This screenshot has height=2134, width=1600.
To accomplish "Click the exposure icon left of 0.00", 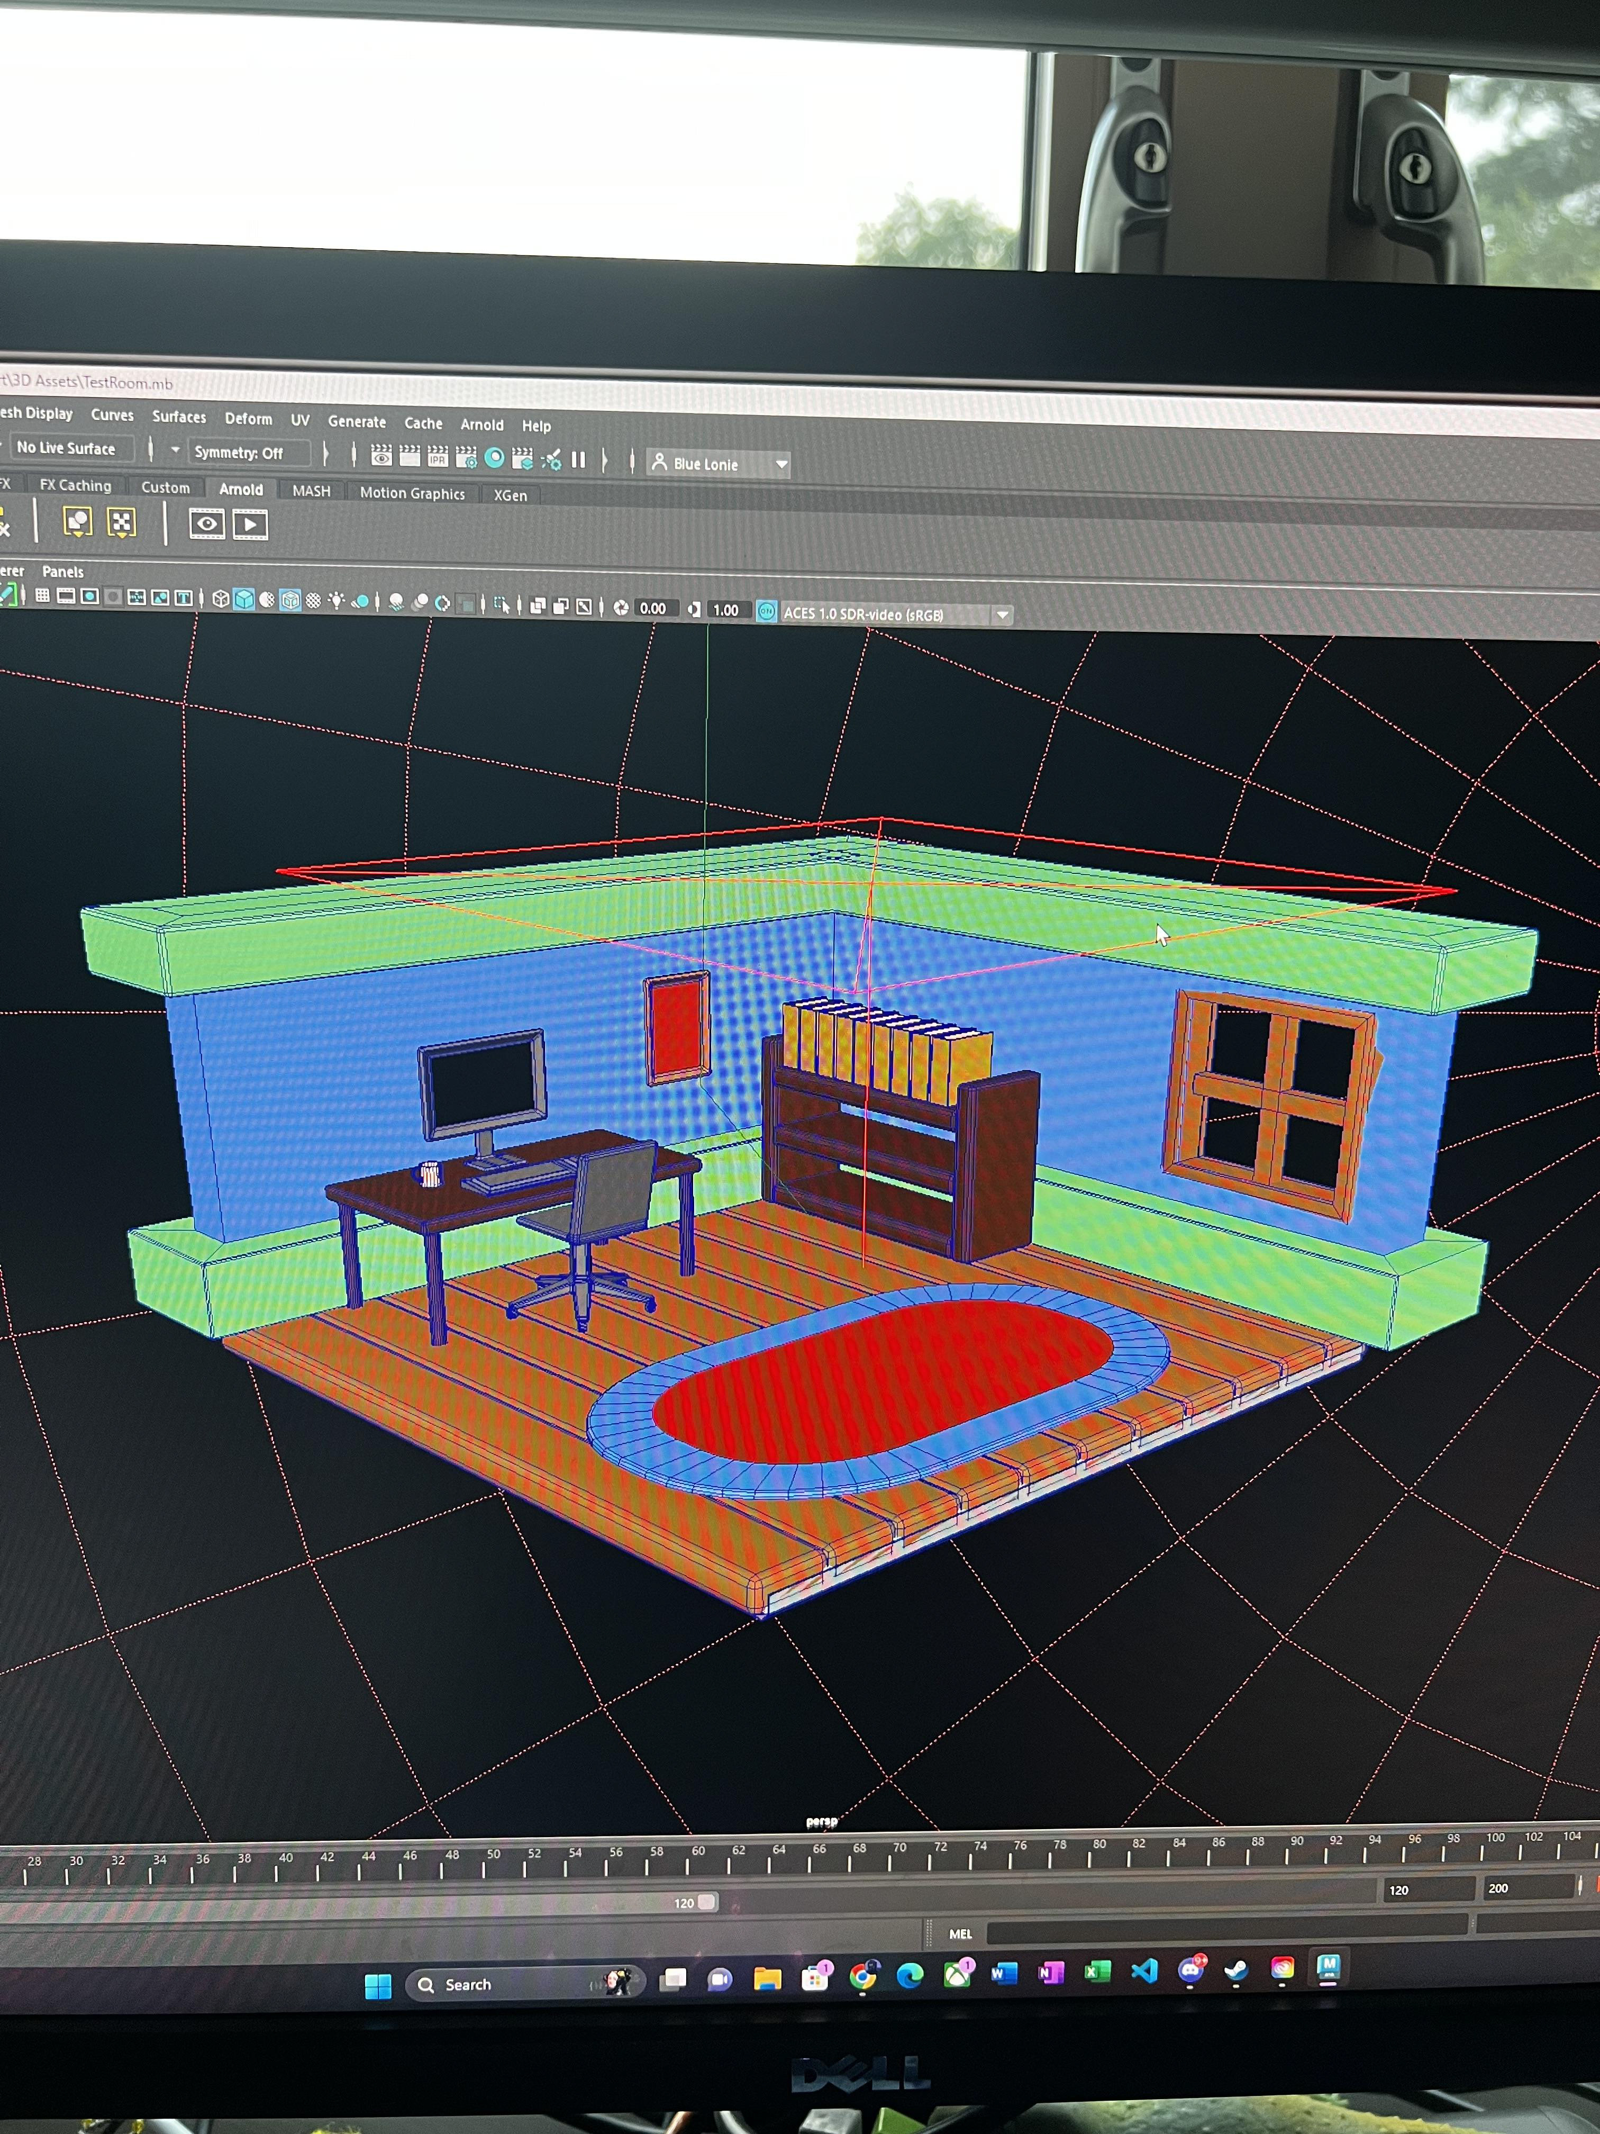I will click(621, 608).
